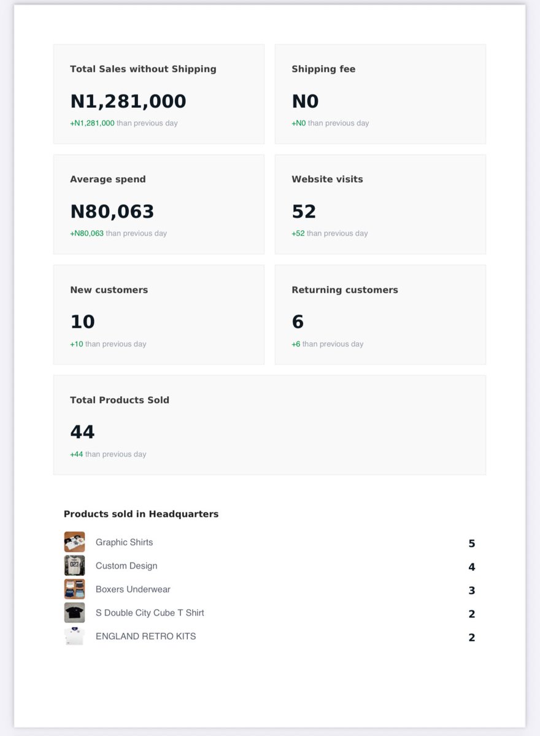The image size is (540, 736).
Task: Click the Average spend heading
Action: coord(108,180)
